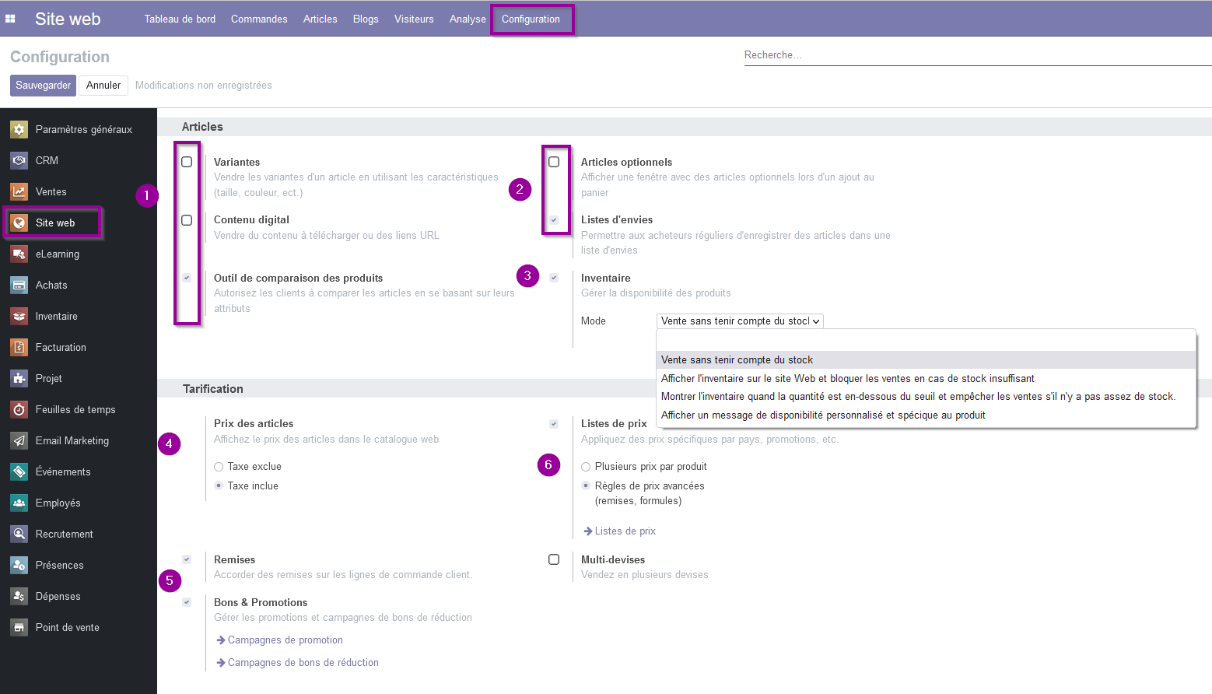
Task: Click the CRM handshake icon
Action: (x=19, y=160)
